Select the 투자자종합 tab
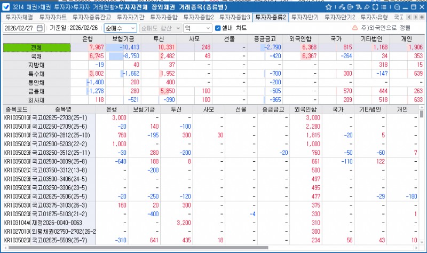427x253 pixels. coord(164,17)
